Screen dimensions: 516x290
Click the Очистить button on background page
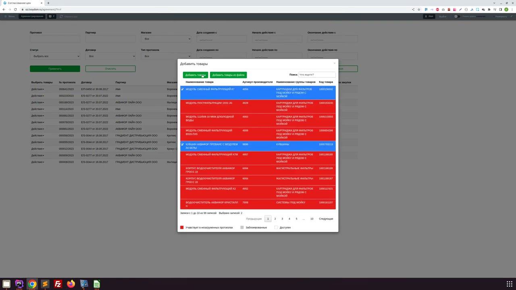point(110,69)
